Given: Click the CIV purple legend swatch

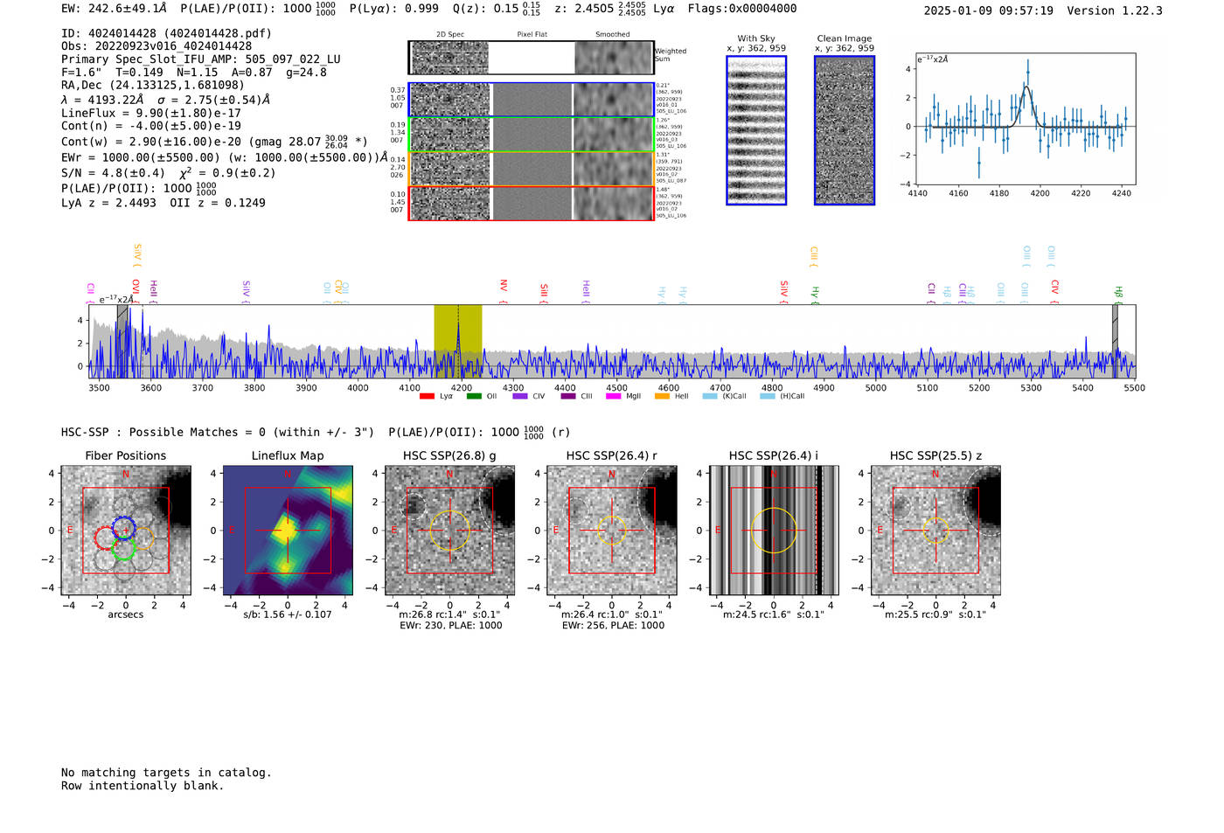Looking at the screenshot, I should [520, 396].
